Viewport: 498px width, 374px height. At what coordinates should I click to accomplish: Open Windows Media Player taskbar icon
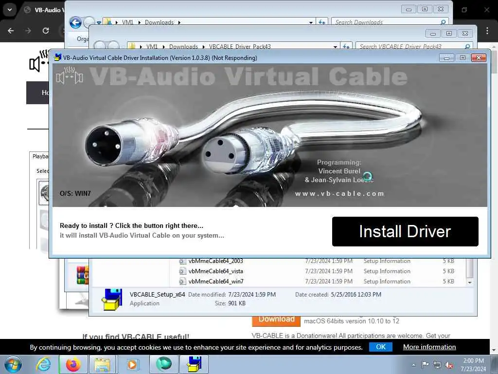click(132, 364)
